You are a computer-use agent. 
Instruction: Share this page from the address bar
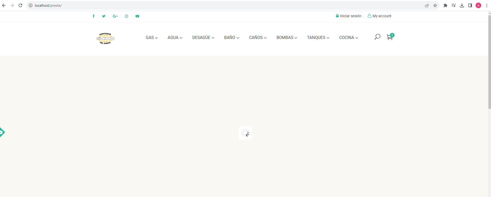427,5
